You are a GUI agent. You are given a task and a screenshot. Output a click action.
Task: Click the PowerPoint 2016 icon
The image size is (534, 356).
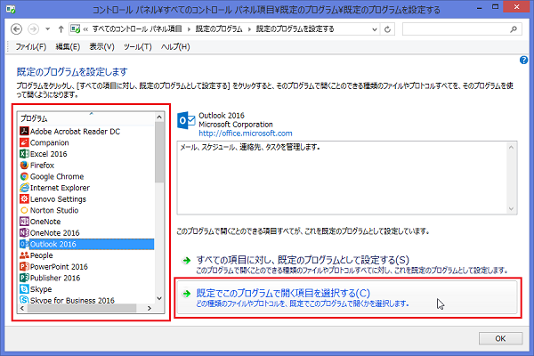24,266
